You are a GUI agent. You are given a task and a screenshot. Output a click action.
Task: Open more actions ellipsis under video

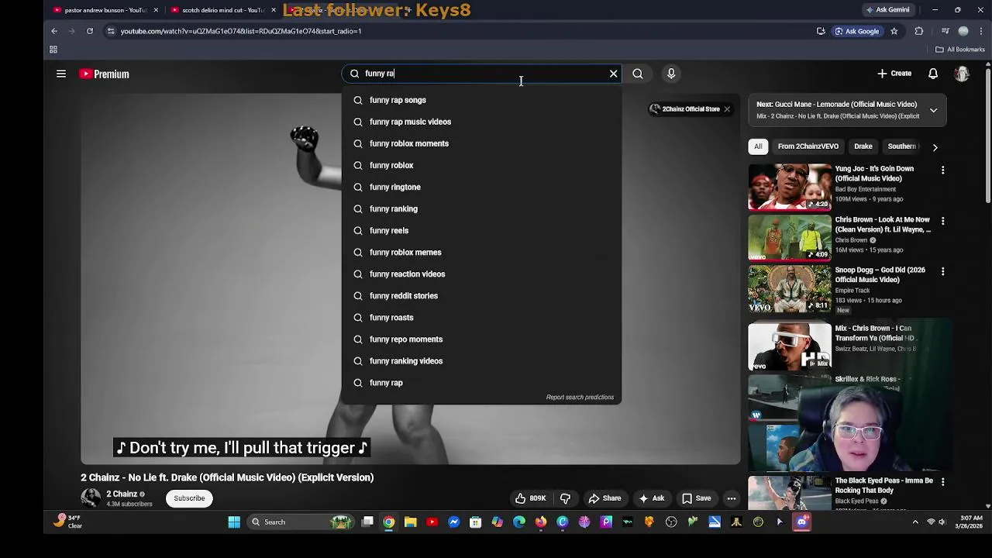(731, 498)
